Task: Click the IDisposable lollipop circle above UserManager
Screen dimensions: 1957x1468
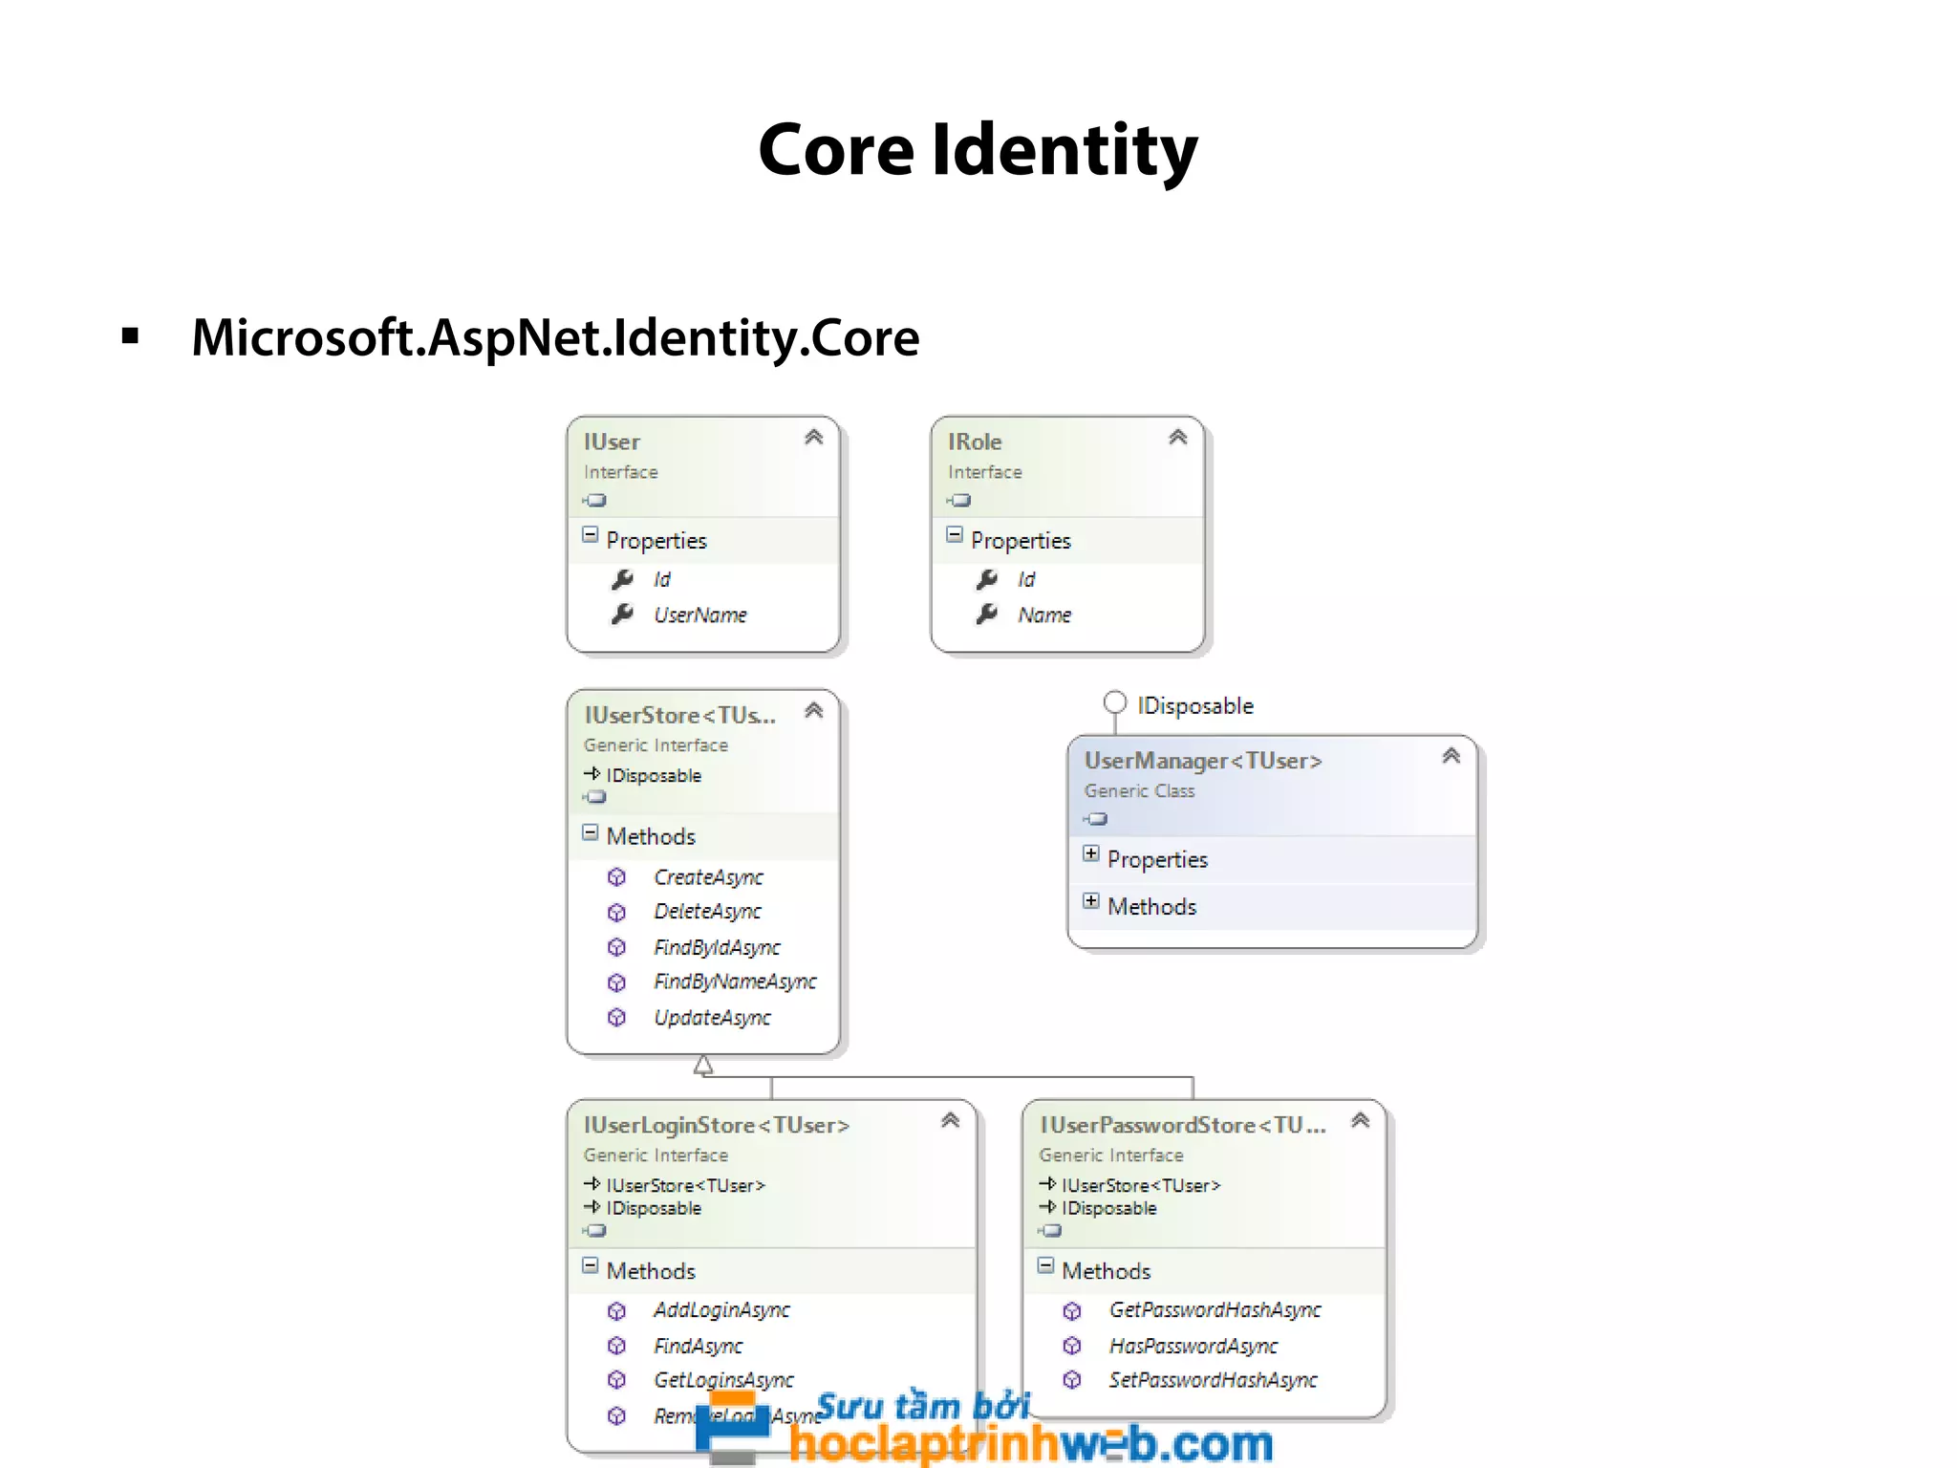Action: (1114, 702)
